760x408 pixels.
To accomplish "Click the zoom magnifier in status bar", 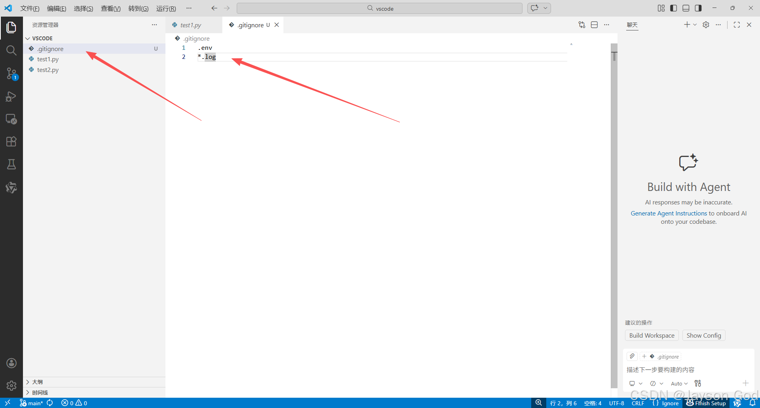I will point(539,403).
